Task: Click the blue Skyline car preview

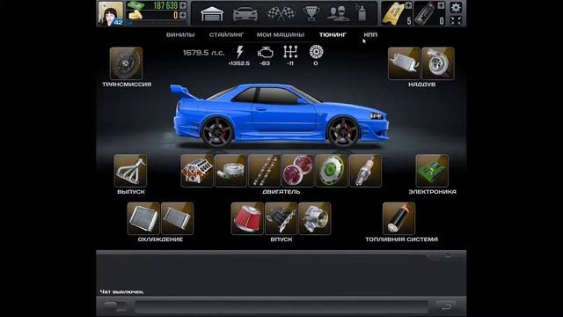Action: pyautogui.click(x=280, y=115)
